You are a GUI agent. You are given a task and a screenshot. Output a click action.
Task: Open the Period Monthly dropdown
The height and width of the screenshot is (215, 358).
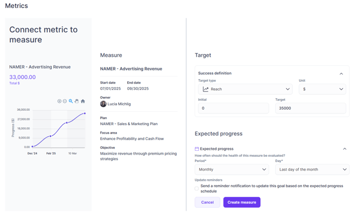click(x=232, y=170)
